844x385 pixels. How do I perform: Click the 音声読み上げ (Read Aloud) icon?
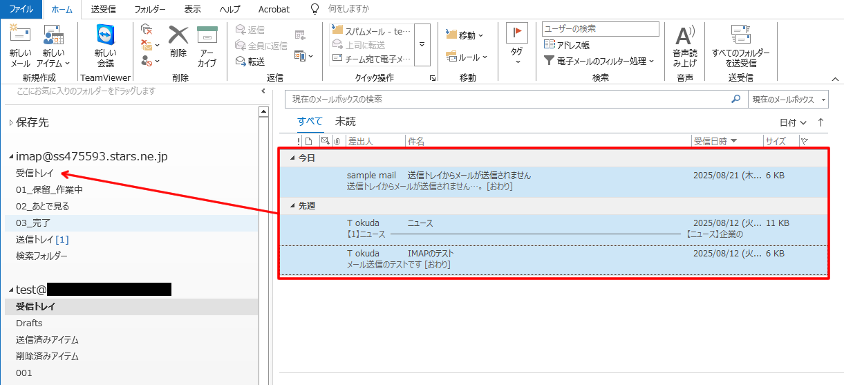point(684,36)
